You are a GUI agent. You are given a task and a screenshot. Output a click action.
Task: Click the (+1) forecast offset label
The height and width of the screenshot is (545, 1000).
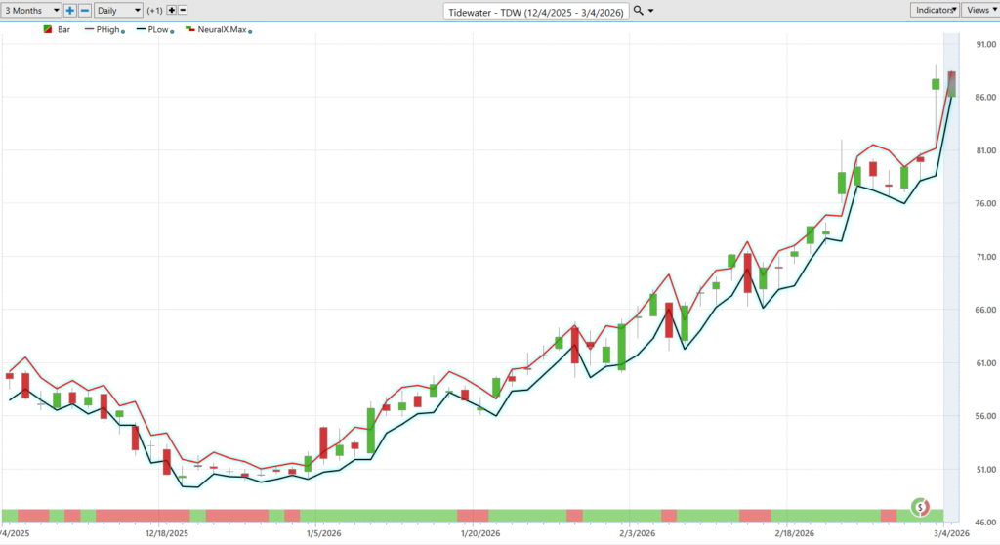click(154, 10)
